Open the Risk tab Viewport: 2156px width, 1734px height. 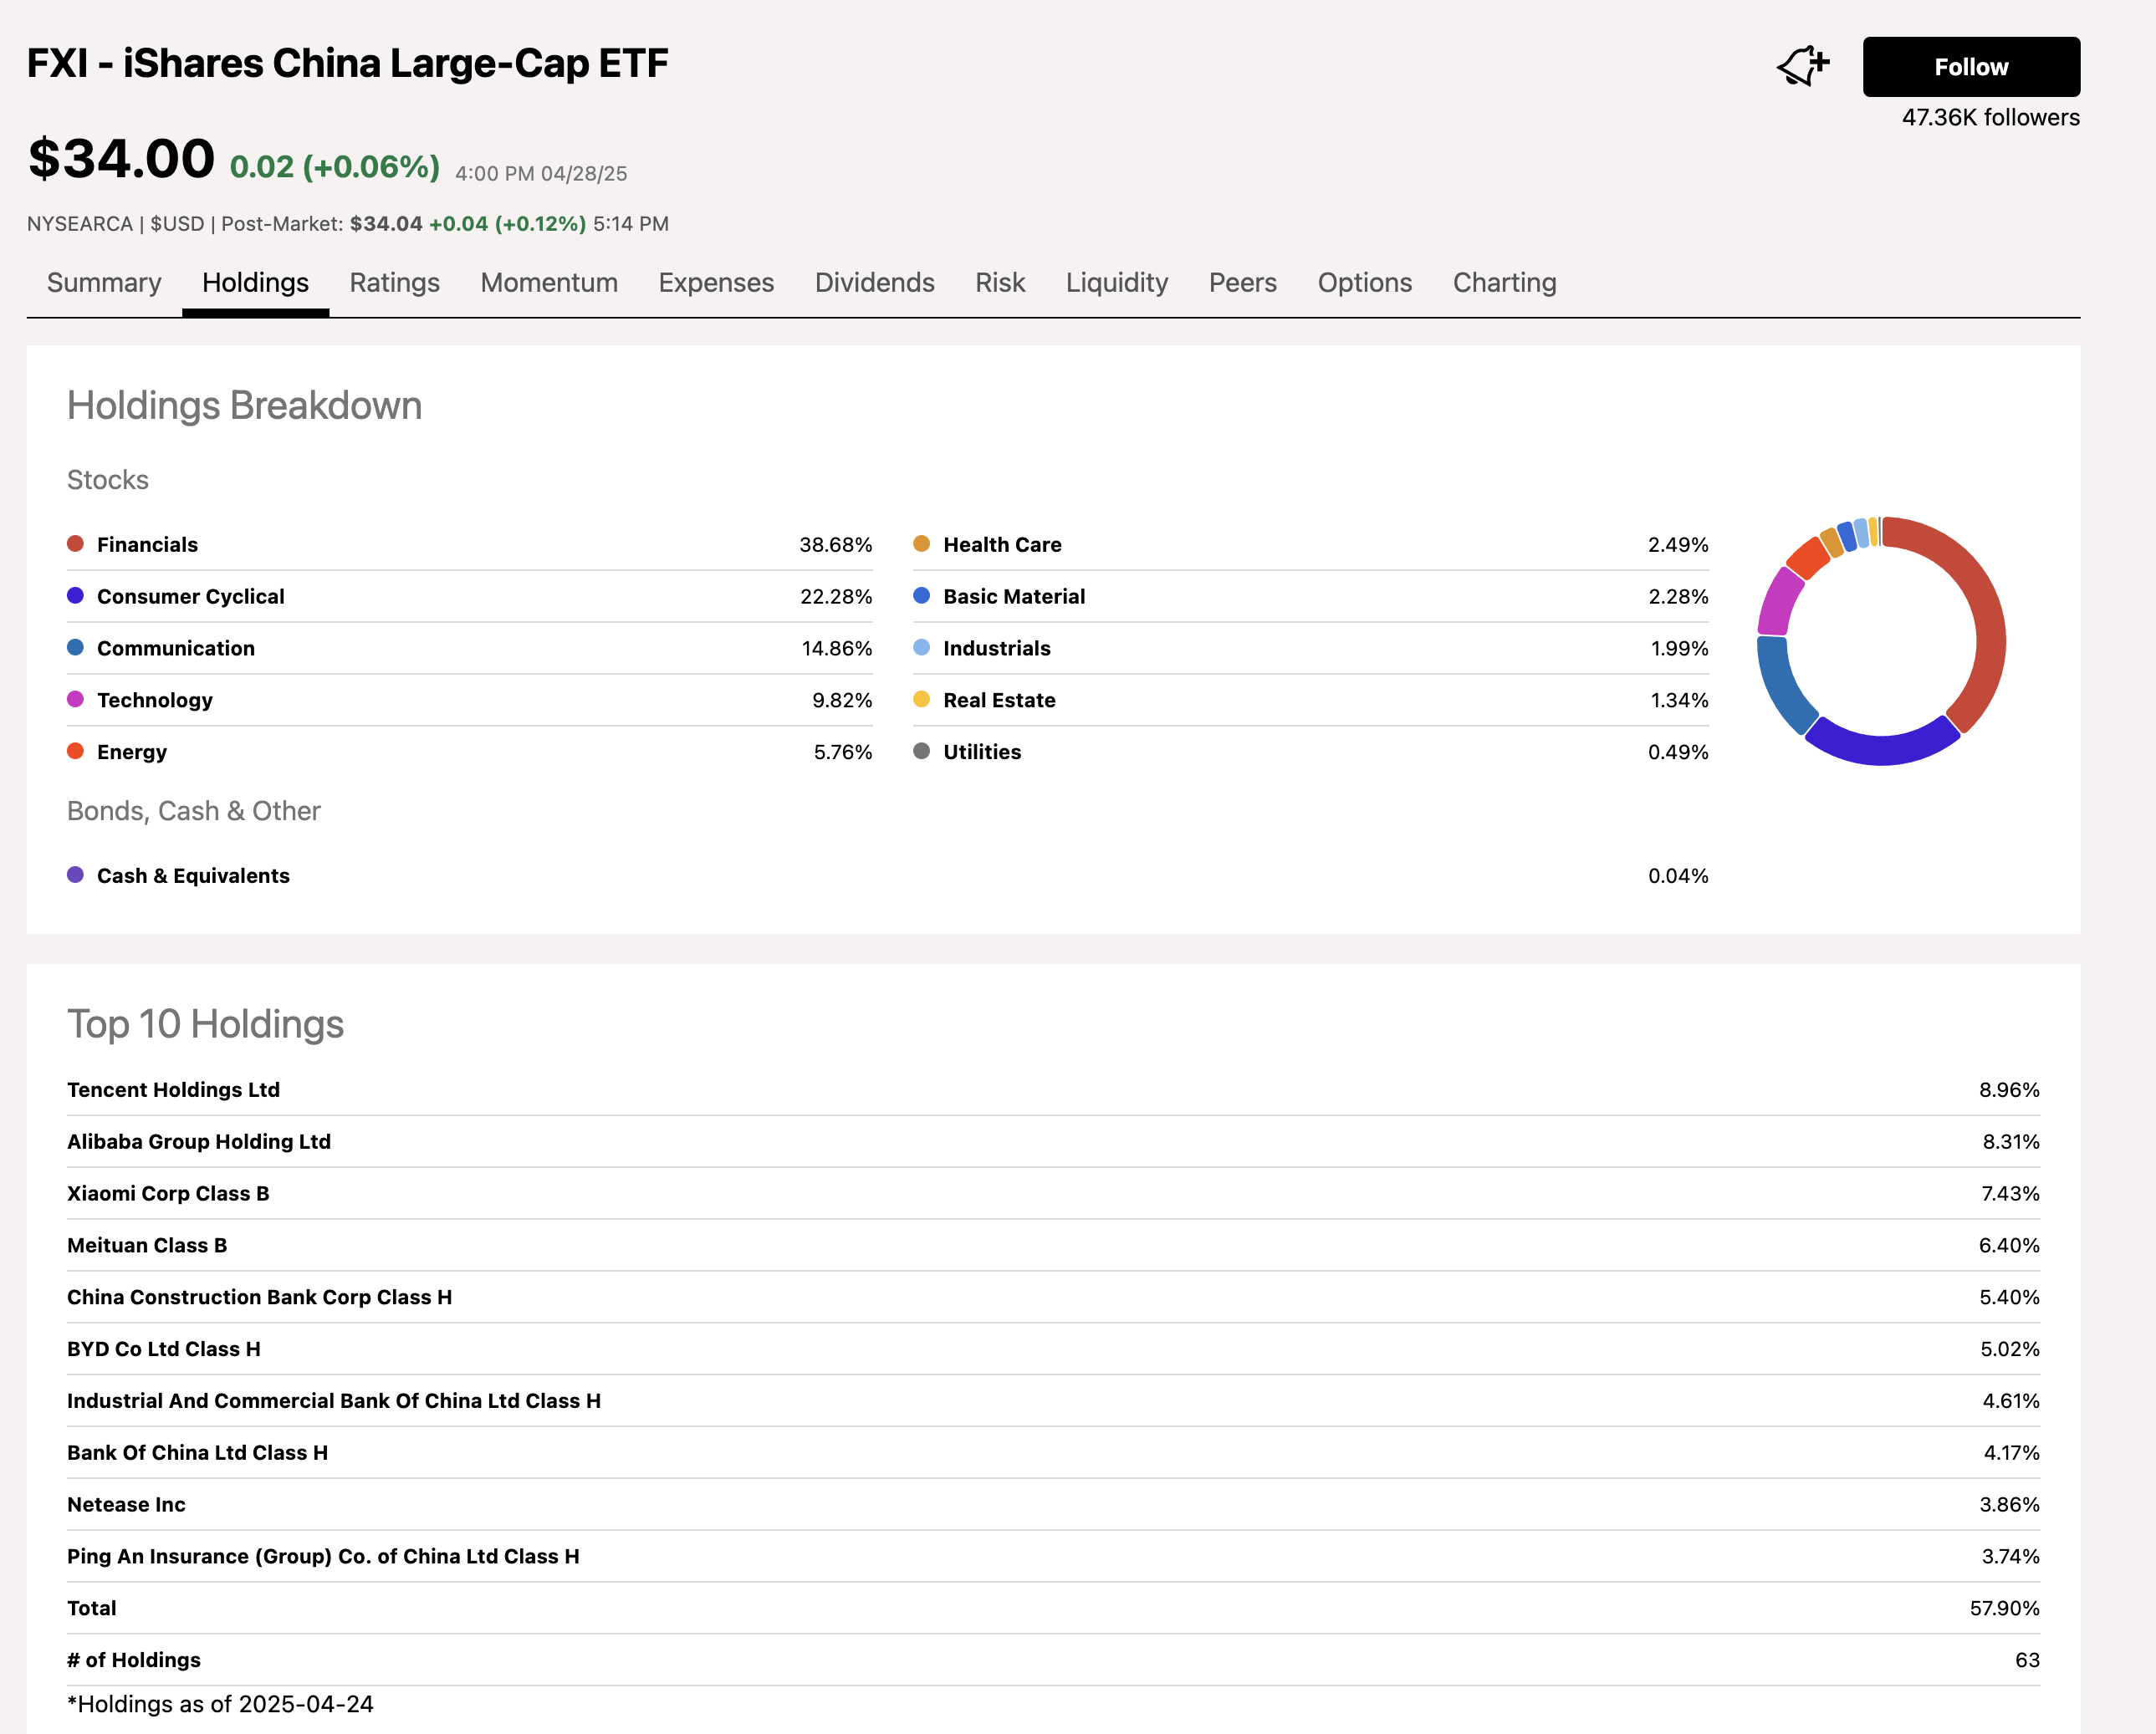1000,283
